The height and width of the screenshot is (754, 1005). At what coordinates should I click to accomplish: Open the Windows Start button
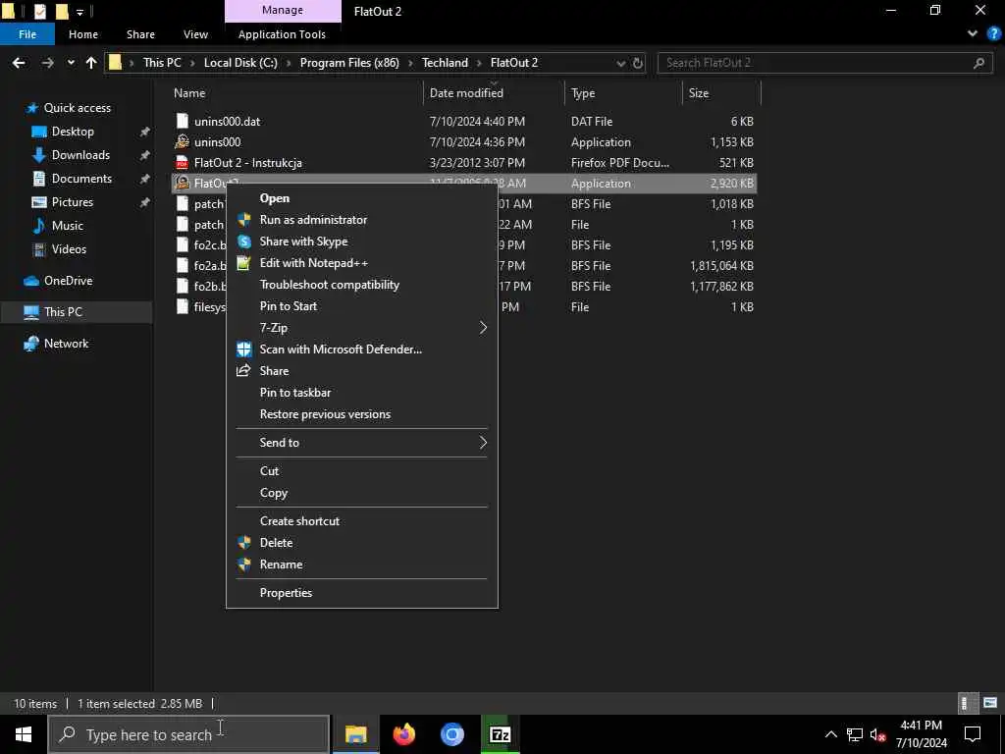point(24,734)
